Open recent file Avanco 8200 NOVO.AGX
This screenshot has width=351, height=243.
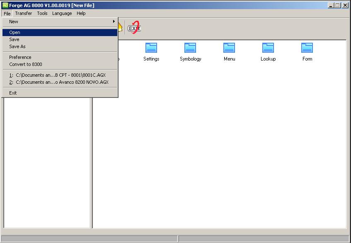click(x=60, y=83)
